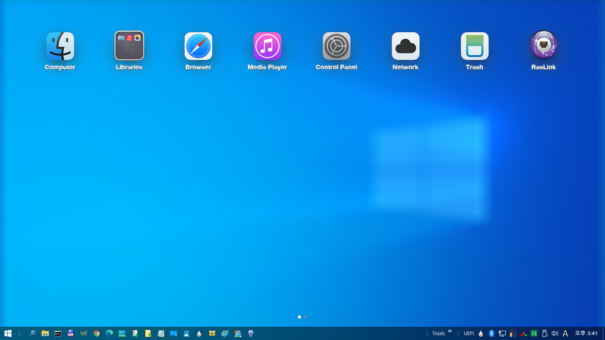Open the Control Panel gear icon

[337, 46]
